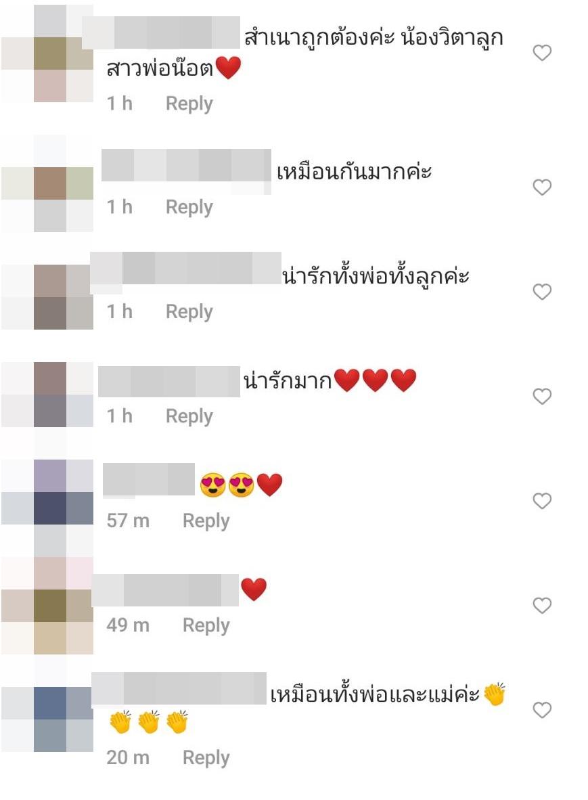The image size is (588, 800).
Task: Like the 49 m single-heart comment
Action: pyautogui.click(x=542, y=606)
